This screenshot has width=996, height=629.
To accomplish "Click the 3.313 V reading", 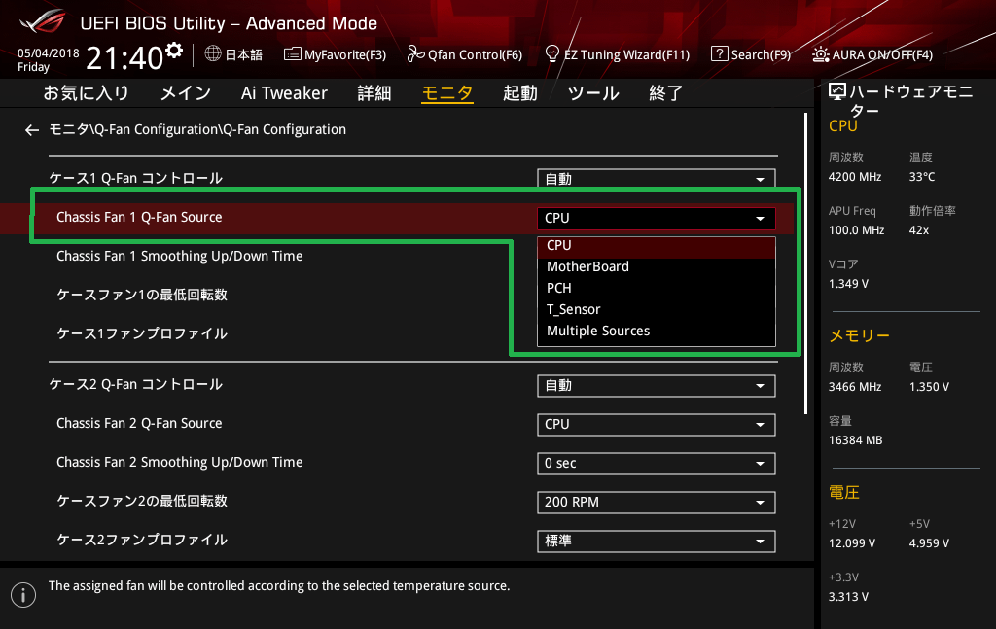I will coord(848,597).
